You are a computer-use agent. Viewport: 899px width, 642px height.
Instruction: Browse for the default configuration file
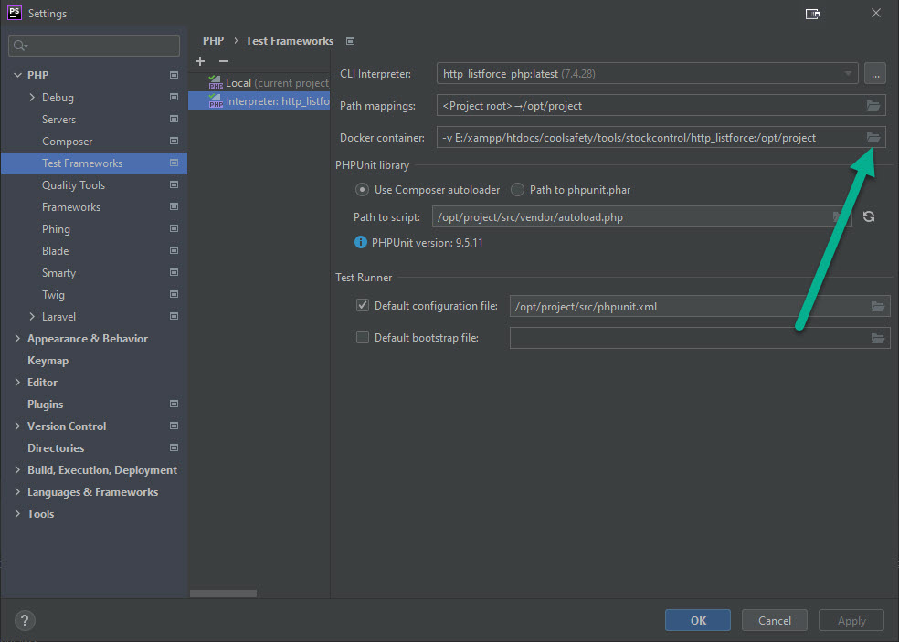[877, 307]
